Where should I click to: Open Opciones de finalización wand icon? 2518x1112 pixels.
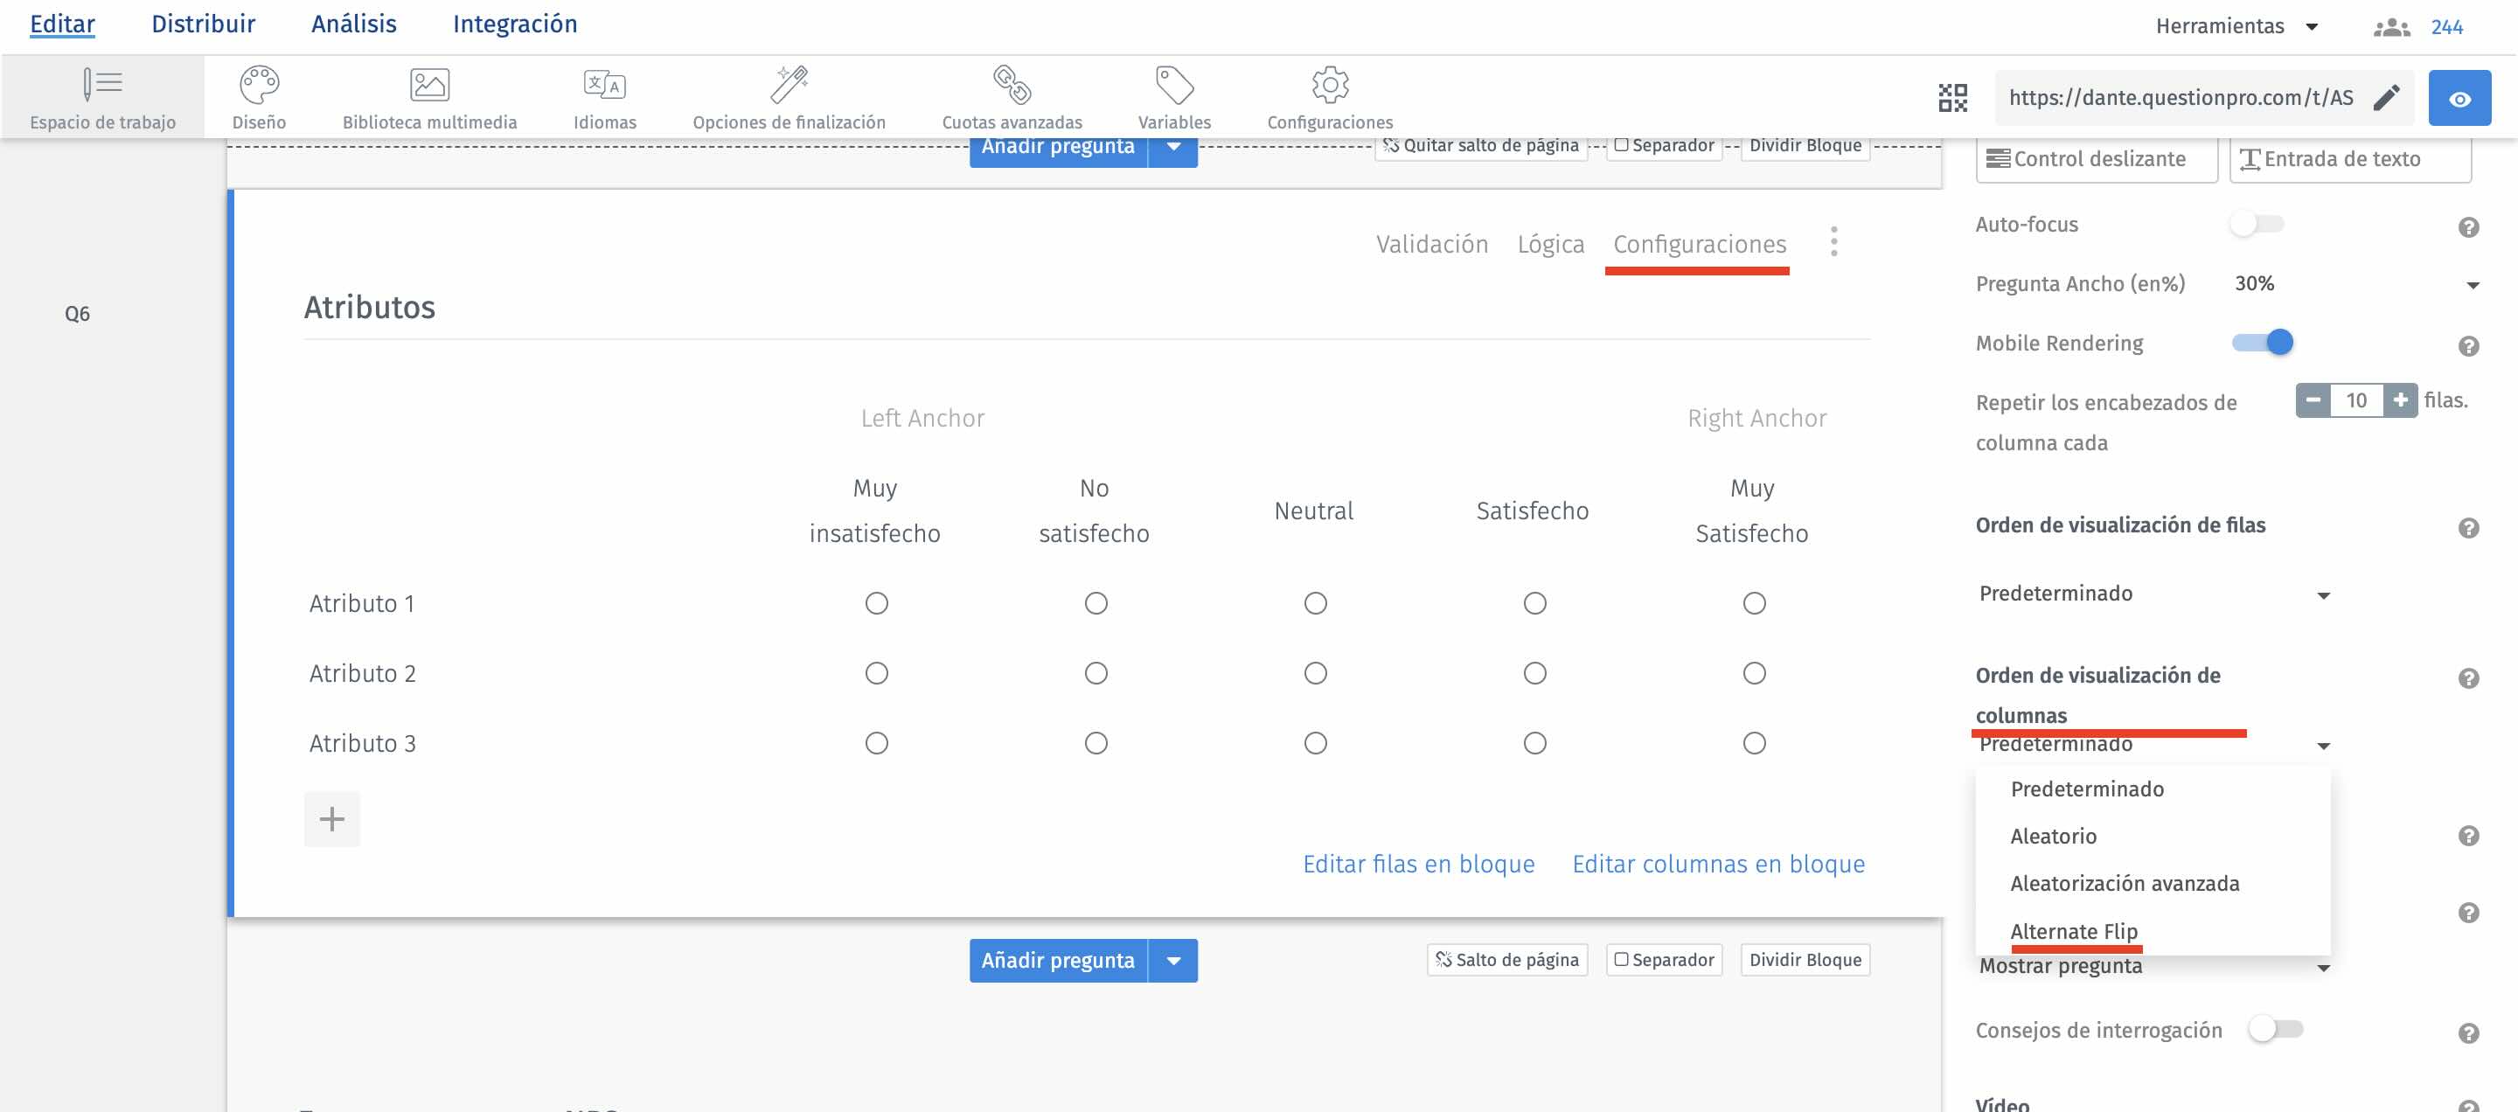point(788,86)
